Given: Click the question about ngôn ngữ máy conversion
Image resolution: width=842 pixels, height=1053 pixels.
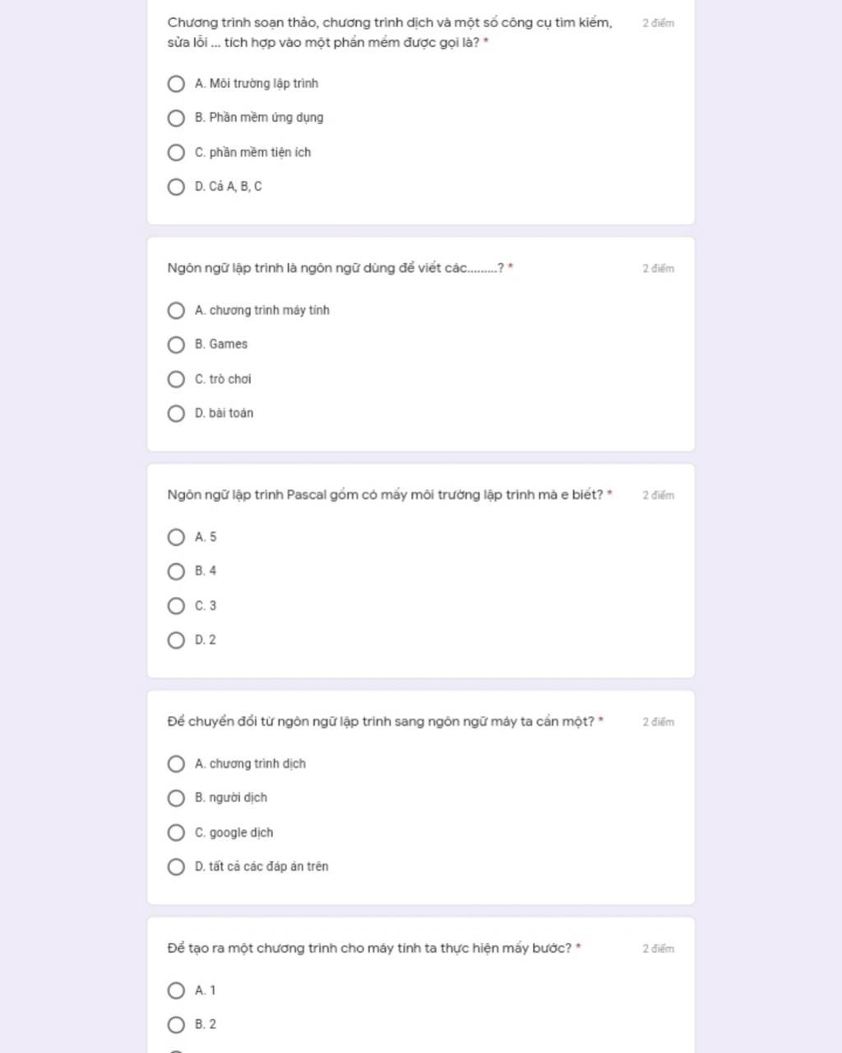Looking at the screenshot, I should 380,722.
